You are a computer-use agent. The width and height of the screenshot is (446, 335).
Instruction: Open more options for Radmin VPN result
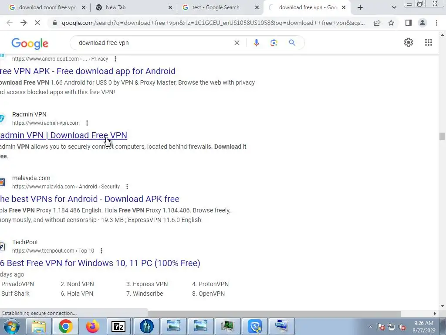[87, 123]
